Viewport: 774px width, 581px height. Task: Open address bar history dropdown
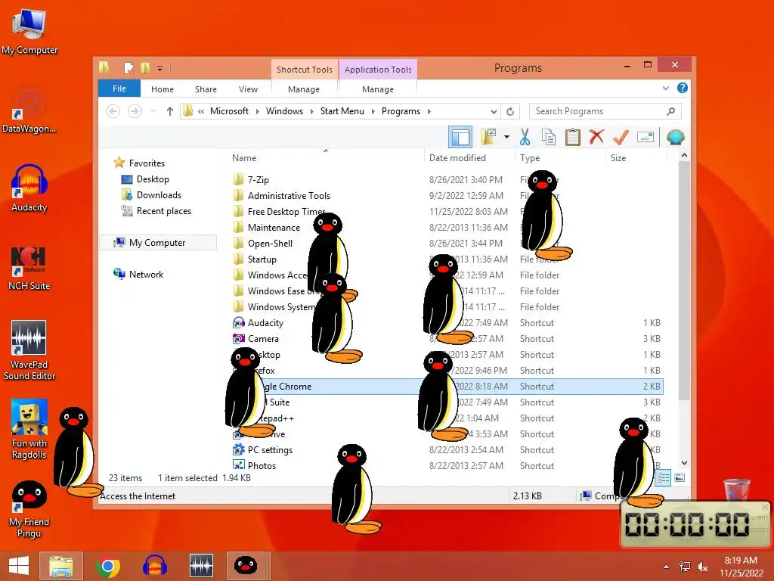tap(494, 111)
